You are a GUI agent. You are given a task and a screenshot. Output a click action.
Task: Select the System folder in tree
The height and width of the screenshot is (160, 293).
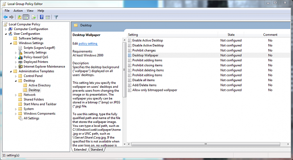[29, 109]
